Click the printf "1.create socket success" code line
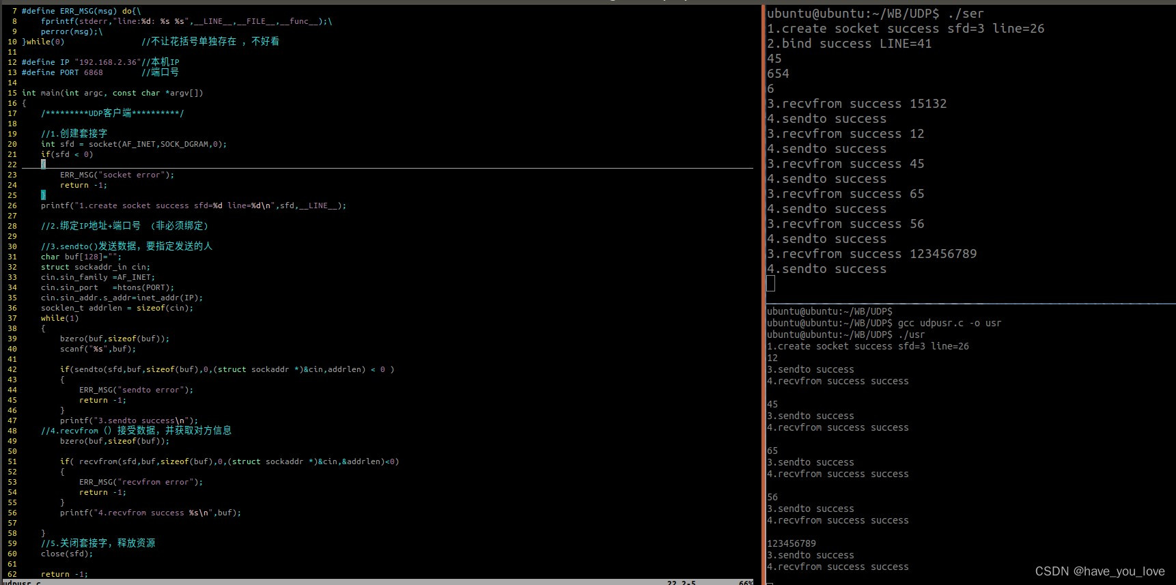The height and width of the screenshot is (585, 1176). click(x=193, y=205)
